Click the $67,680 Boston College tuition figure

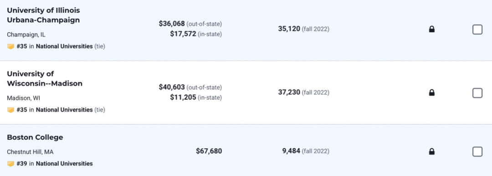click(x=209, y=151)
